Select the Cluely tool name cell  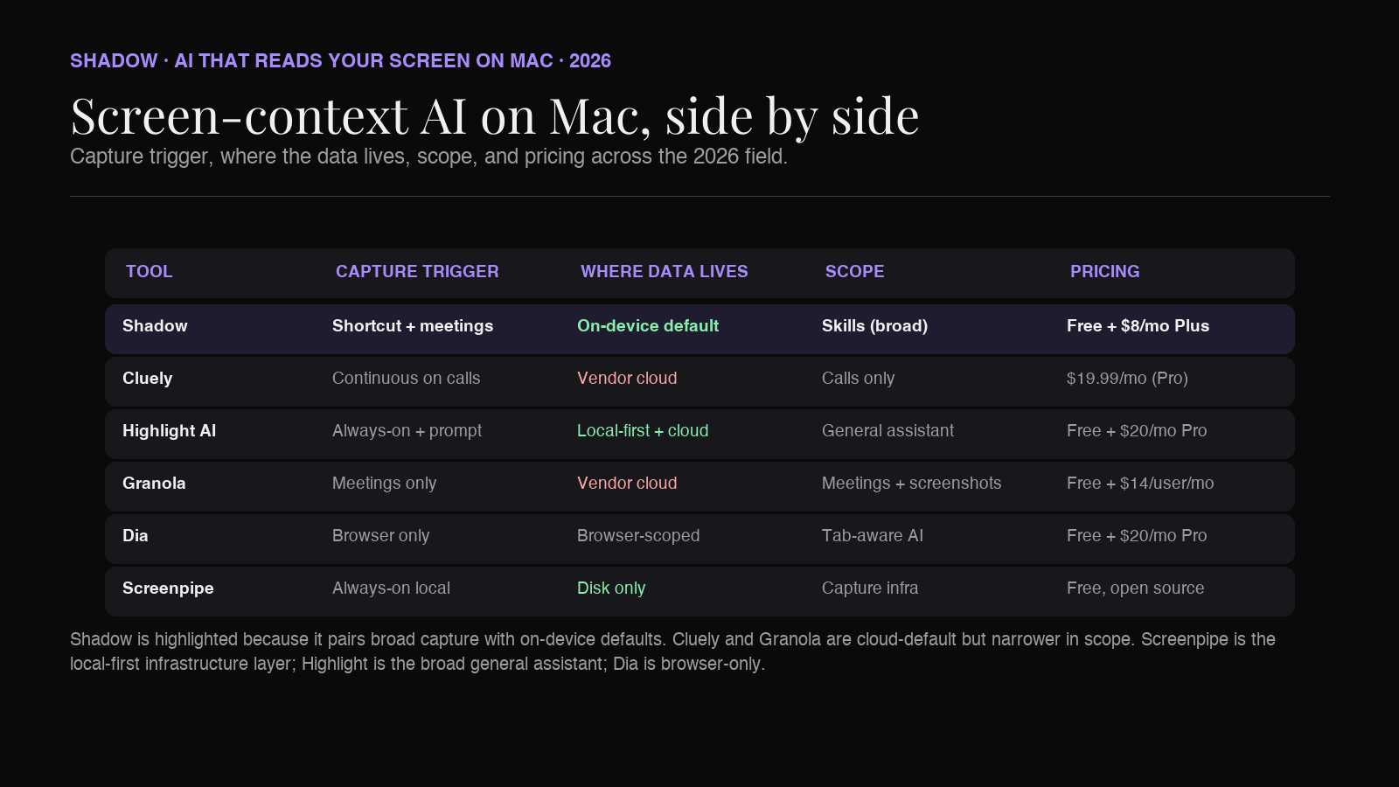click(x=147, y=379)
